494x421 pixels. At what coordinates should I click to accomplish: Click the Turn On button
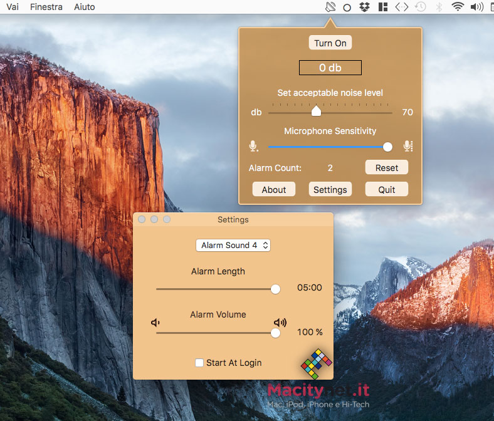[x=330, y=43]
